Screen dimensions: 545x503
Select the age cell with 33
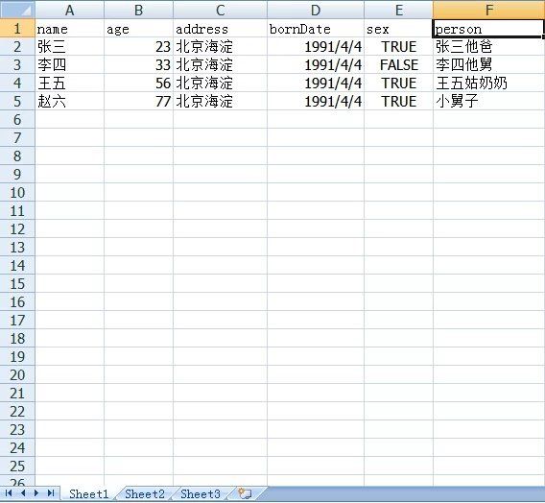point(138,64)
